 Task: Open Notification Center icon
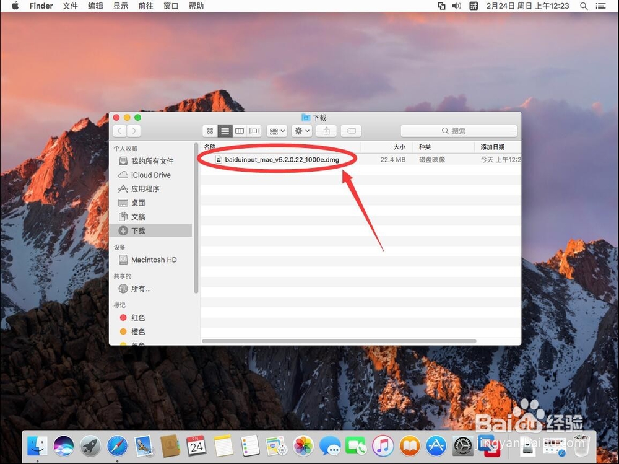click(x=601, y=6)
